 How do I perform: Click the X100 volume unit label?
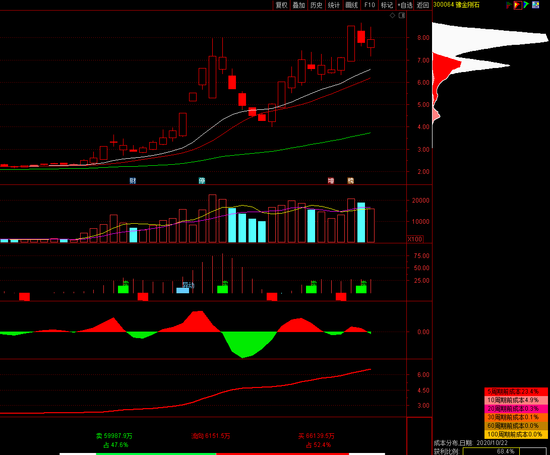(415, 239)
